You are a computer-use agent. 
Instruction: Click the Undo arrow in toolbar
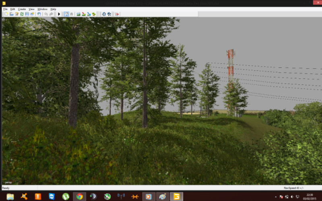pos(45,14)
